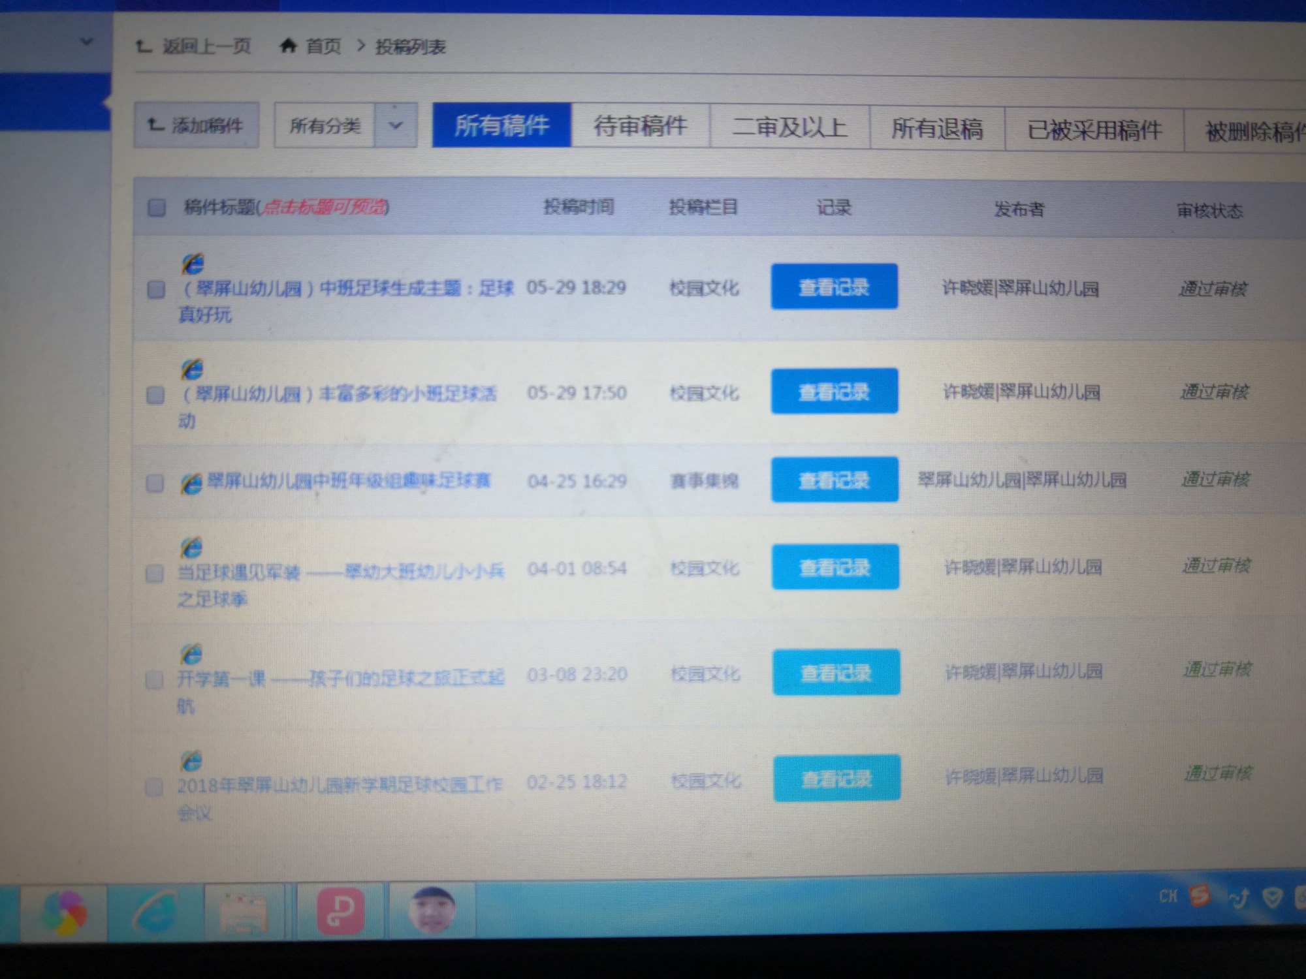Check the box for 05-29 18:29 manuscript
The height and width of the screenshot is (979, 1306).
click(156, 289)
